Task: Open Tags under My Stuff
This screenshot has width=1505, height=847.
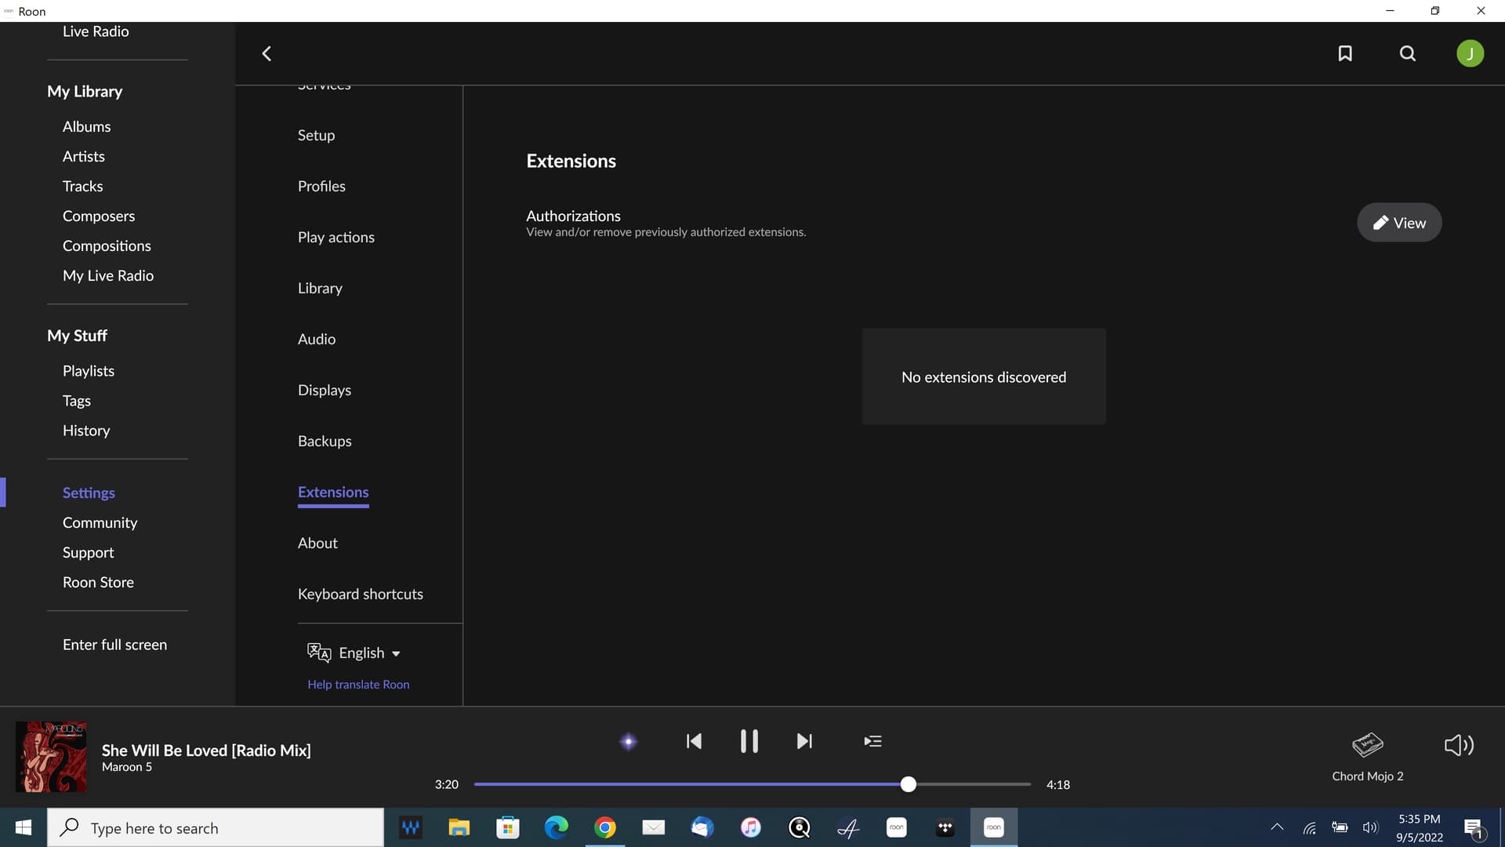Action: coord(76,400)
